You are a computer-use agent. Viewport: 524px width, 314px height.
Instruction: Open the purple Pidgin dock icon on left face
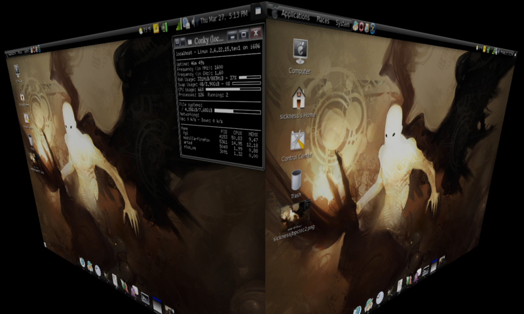[x=134, y=292]
